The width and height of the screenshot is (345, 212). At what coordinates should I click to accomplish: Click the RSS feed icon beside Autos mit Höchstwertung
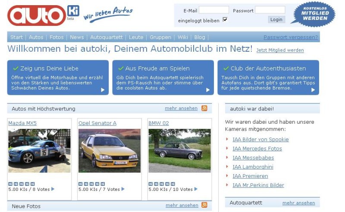pos(204,108)
